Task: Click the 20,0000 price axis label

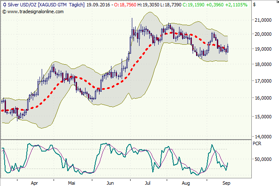Action: [x=263, y=34]
